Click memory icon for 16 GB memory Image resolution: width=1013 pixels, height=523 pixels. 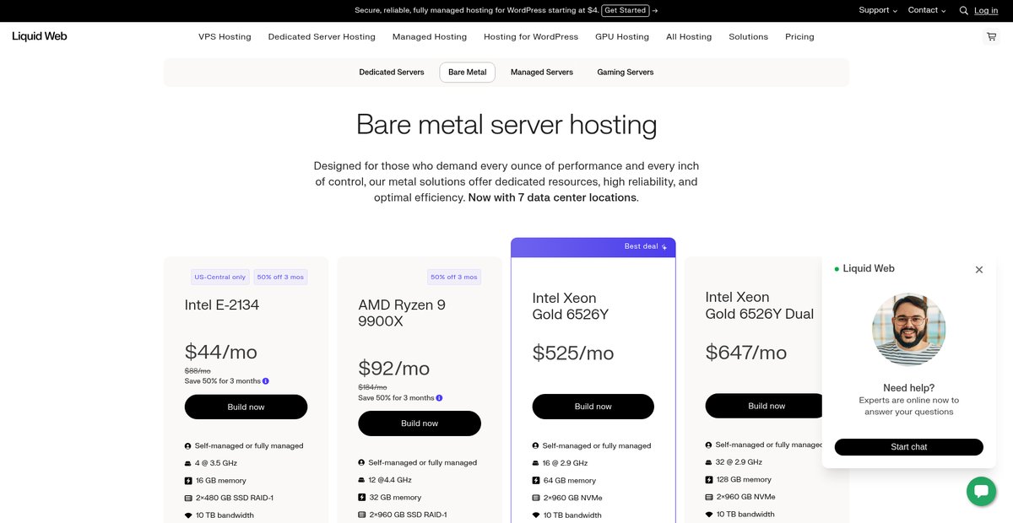(x=188, y=481)
